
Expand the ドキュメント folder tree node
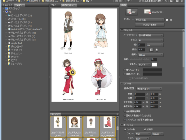[x=6, y=54]
